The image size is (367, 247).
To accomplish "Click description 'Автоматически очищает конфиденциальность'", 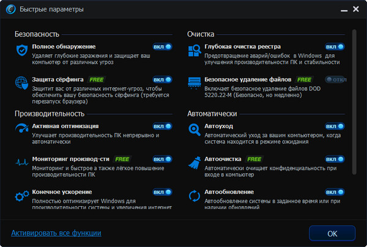I will 270,171.
